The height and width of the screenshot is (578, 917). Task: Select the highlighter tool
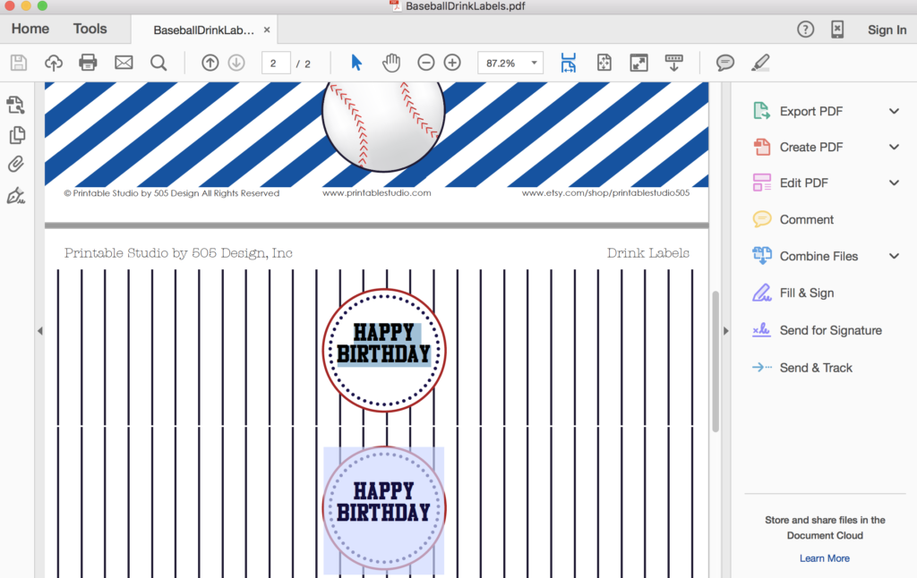tap(760, 63)
